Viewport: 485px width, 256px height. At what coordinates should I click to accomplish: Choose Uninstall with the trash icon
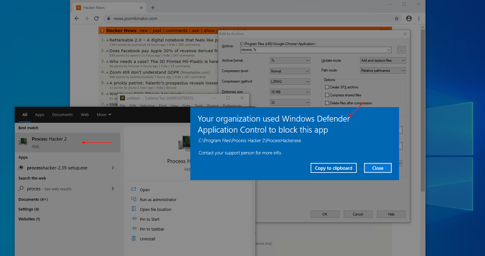point(134,239)
